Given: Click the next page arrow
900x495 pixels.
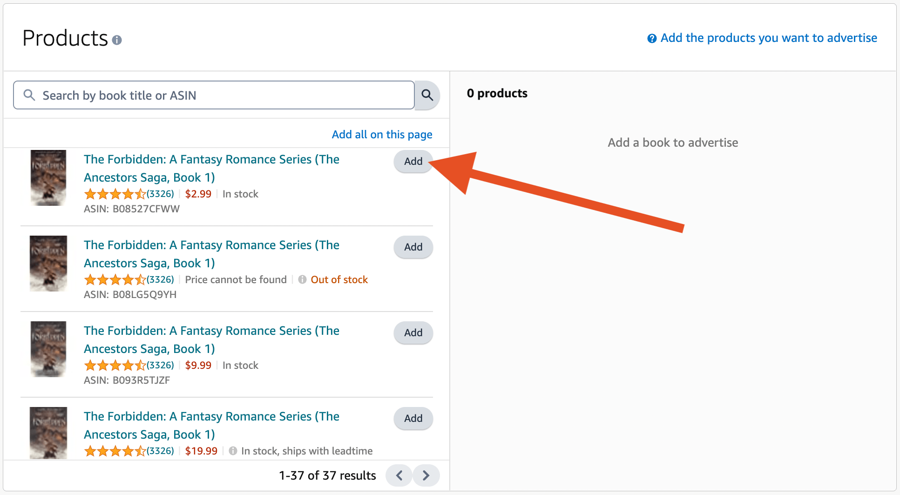Looking at the screenshot, I should point(426,475).
